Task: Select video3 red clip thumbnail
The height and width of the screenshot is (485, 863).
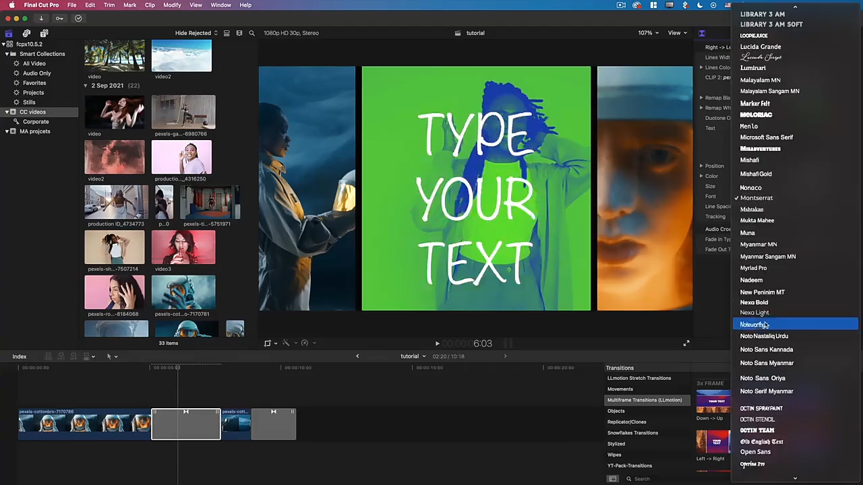Action: [183, 247]
